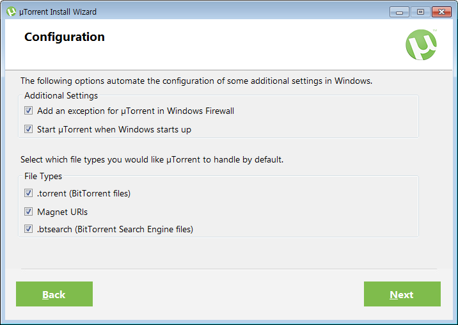Click the '.torrent (BitTorrent files)' label text
The width and height of the screenshot is (458, 325).
(x=84, y=193)
